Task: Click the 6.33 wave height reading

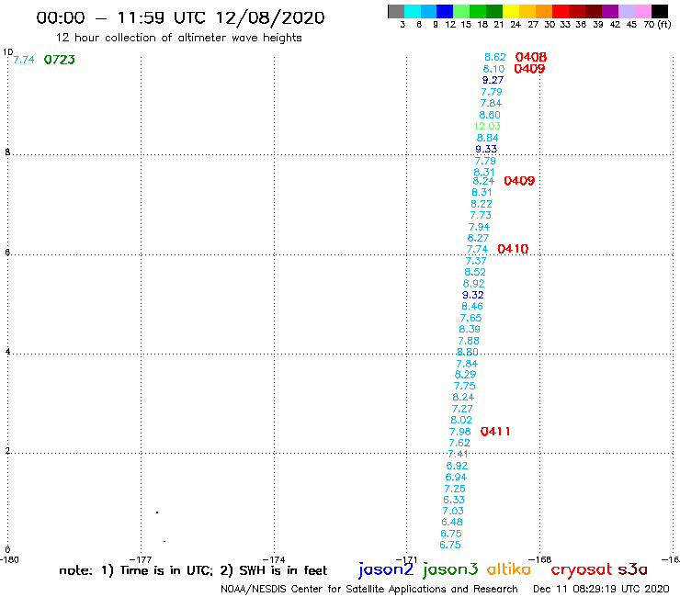Action: pyautogui.click(x=454, y=500)
